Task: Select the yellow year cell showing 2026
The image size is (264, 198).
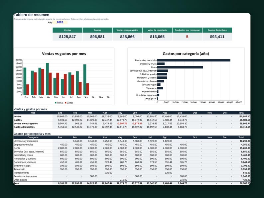Action: tap(60, 22)
